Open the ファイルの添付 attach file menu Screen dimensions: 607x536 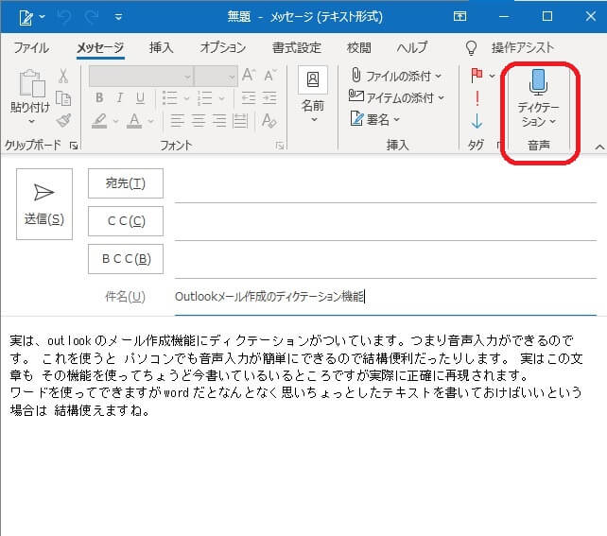396,76
